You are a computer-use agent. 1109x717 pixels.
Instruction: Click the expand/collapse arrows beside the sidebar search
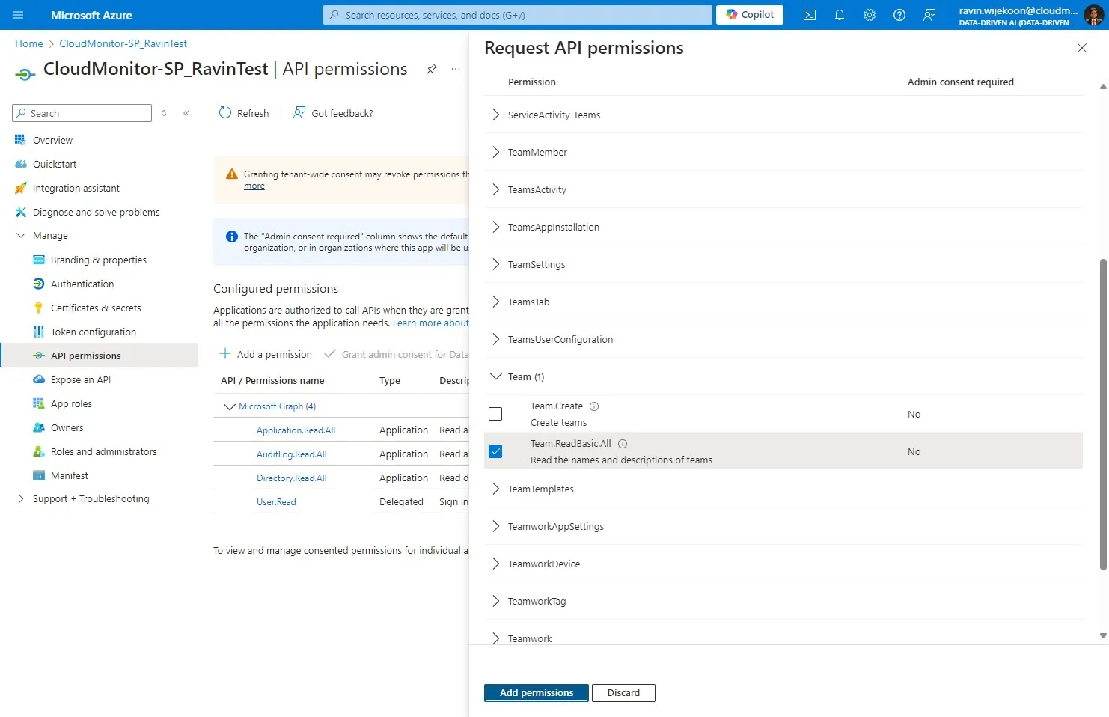point(164,113)
